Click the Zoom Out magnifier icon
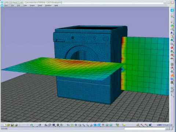Screen dimensions: 176x132 coord(87,125)
